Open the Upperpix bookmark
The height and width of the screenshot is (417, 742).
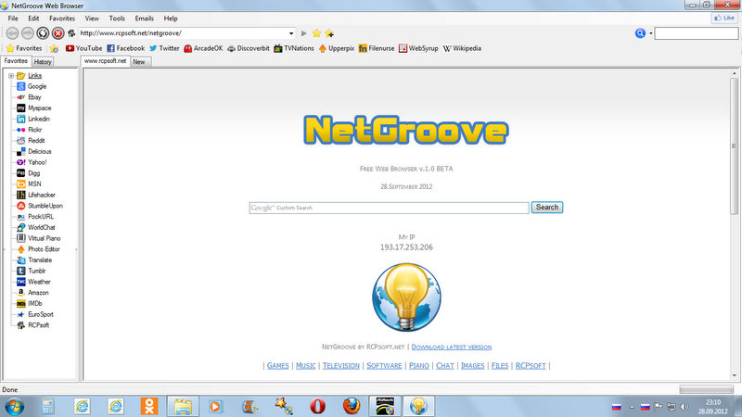(337, 48)
